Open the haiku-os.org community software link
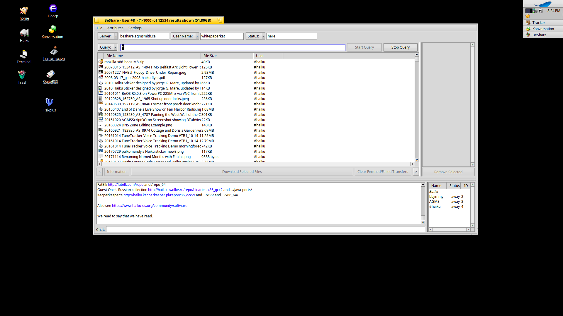This screenshot has width=563, height=316. click(150, 206)
